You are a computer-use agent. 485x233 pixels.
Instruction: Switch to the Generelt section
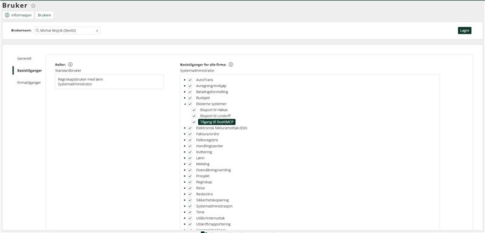(24, 58)
